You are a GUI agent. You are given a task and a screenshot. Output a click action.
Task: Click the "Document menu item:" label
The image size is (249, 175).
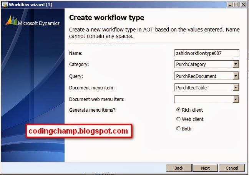[92, 88]
